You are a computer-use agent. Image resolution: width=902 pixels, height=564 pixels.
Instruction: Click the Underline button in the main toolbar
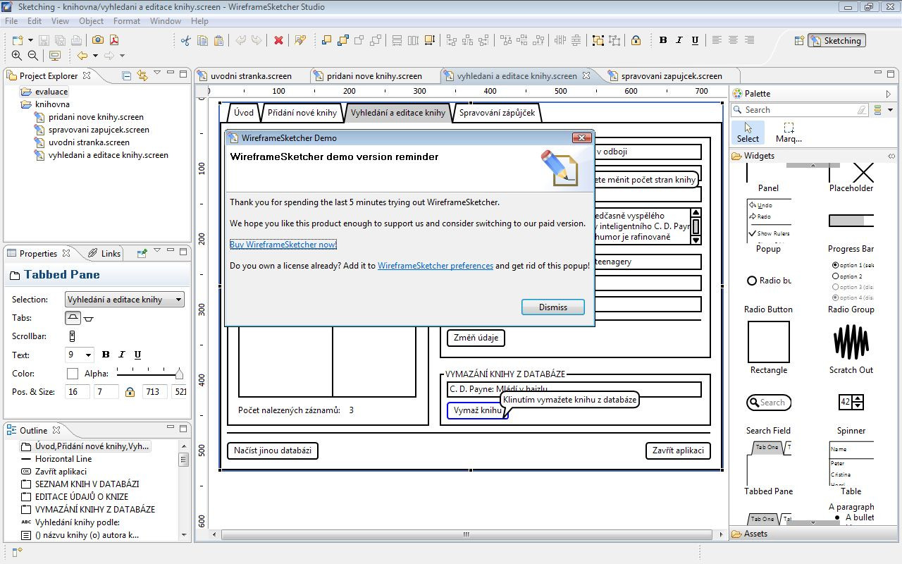coord(696,40)
